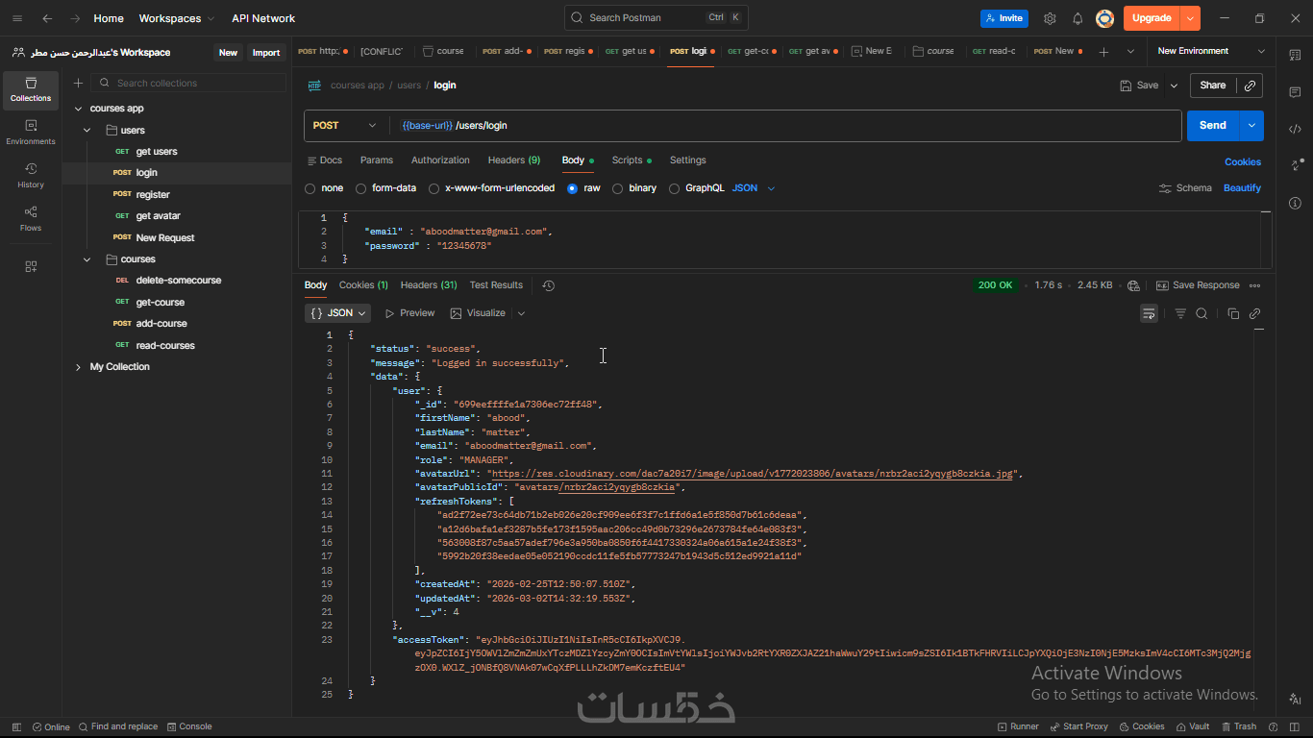Open a new request tab with plus icon
This screenshot has width=1313, height=738.
[1103, 52]
